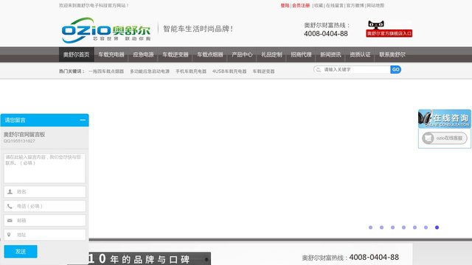Screen dimensions: 472x265
Task: Focus the 地址 address field
Action: point(44,235)
